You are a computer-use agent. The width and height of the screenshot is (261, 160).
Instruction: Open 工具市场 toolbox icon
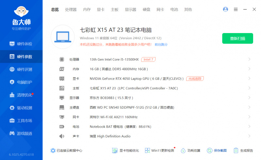click(12, 120)
